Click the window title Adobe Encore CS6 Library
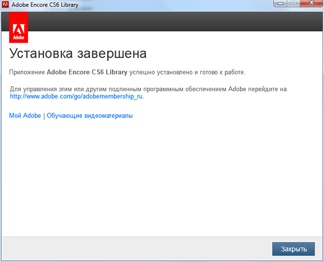Screen dimensions: 324x262 pyautogui.click(x=45, y=4)
